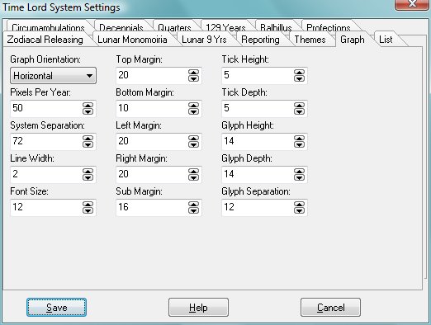Decrease Line Width value

pos(88,177)
